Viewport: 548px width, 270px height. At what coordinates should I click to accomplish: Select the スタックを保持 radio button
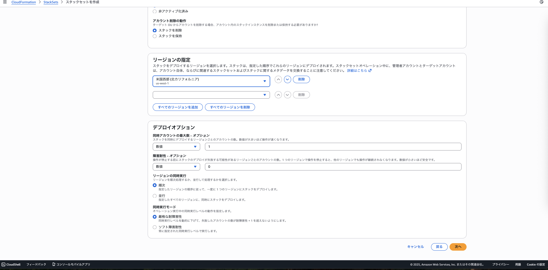pyautogui.click(x=155, y=36)
